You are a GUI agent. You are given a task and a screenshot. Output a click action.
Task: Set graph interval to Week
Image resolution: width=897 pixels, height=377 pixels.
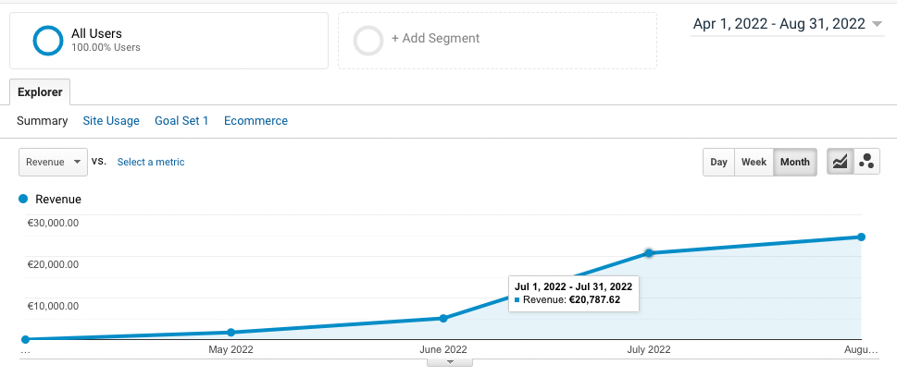754,162
